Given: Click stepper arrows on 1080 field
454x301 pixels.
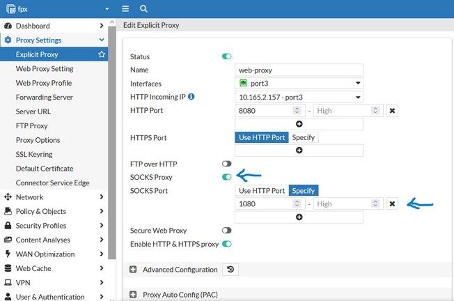Looking at the screenshot, I should [x=297, y=203].
